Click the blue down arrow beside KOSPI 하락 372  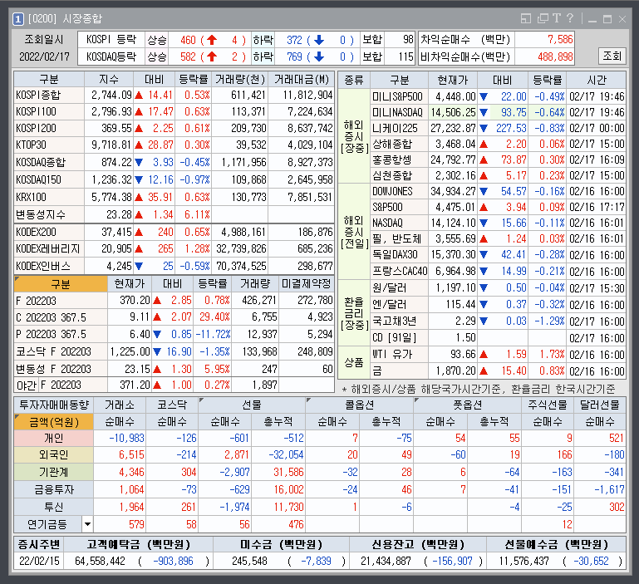319,40
